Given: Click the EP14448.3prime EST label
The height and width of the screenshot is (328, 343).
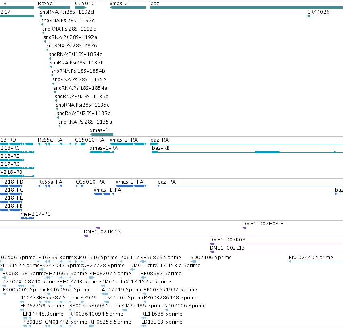Looking at the screenshot, I should (43, 314).
